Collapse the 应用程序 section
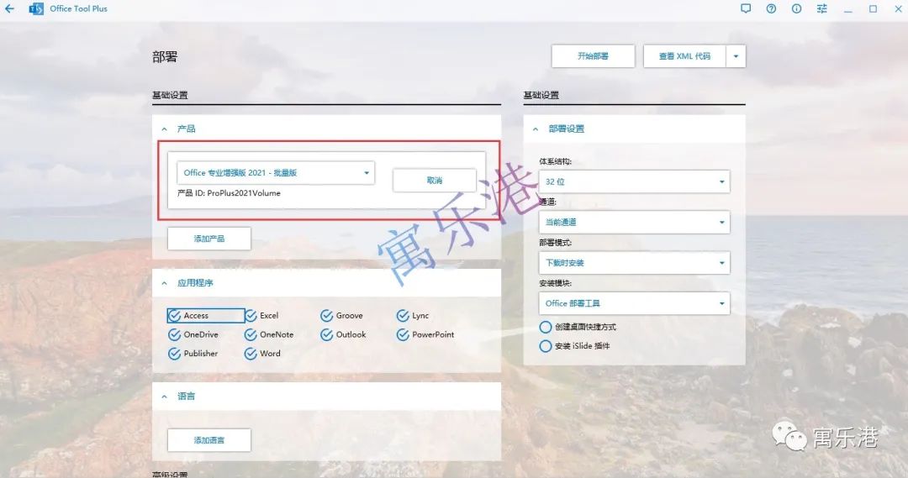908x478 pixels. (165, 283)
